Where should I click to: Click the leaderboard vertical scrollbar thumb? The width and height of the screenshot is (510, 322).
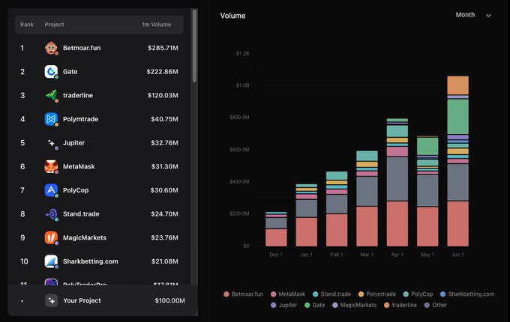(x=194, y=46)
